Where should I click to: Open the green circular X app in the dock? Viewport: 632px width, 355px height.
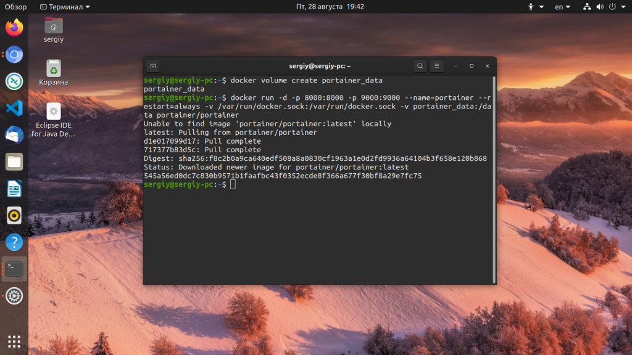[x=14, y=81]
